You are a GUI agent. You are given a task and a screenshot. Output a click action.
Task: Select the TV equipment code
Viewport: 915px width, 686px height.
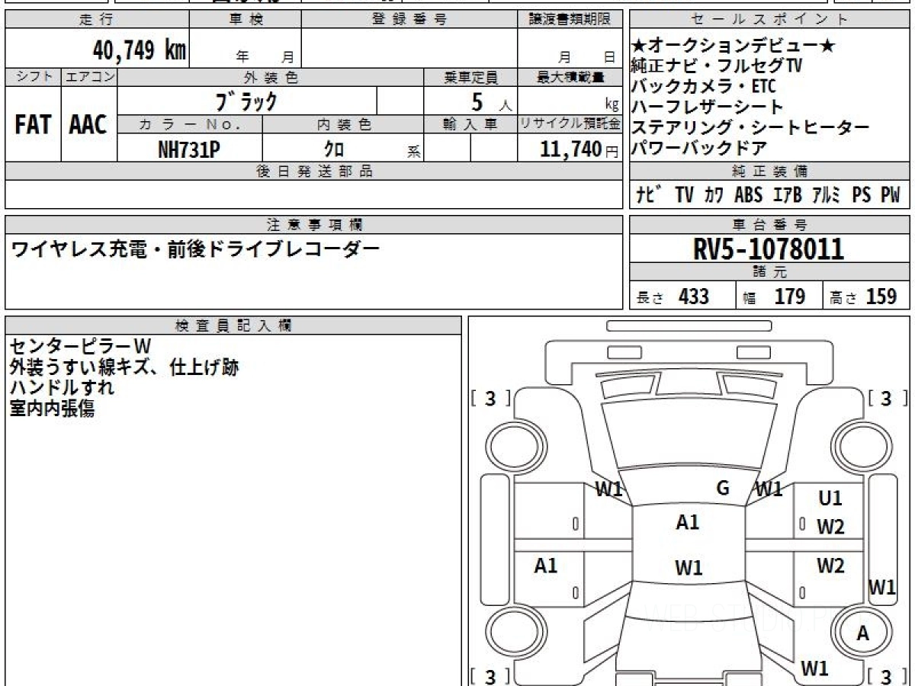[684, 195]
